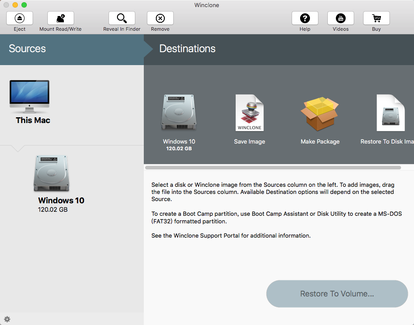
Task: Click the 120.02 GB size under Sources Windows 10
Action: (x=53, y=210)
